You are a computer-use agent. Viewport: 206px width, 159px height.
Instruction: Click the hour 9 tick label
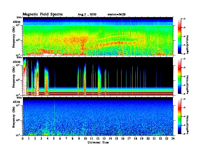79,138
